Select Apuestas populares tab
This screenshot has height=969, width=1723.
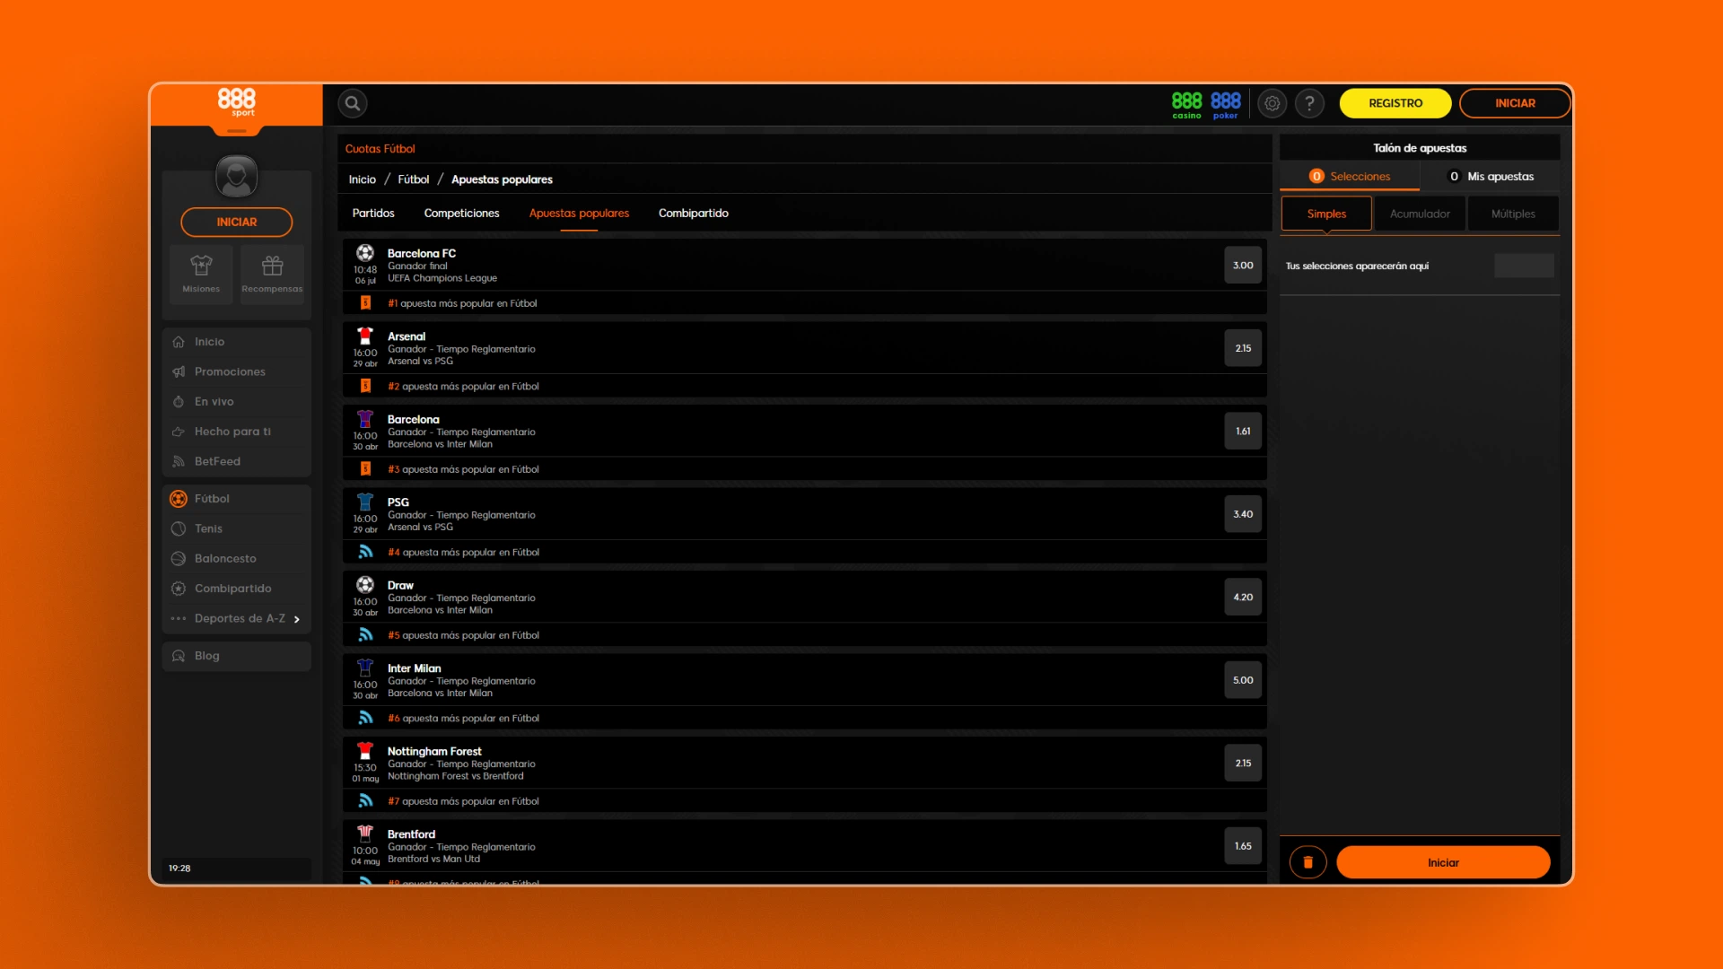(x=579, y=214)
